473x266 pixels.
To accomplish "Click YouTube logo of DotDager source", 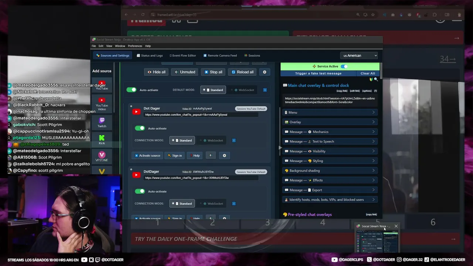I will coord(136,175).
